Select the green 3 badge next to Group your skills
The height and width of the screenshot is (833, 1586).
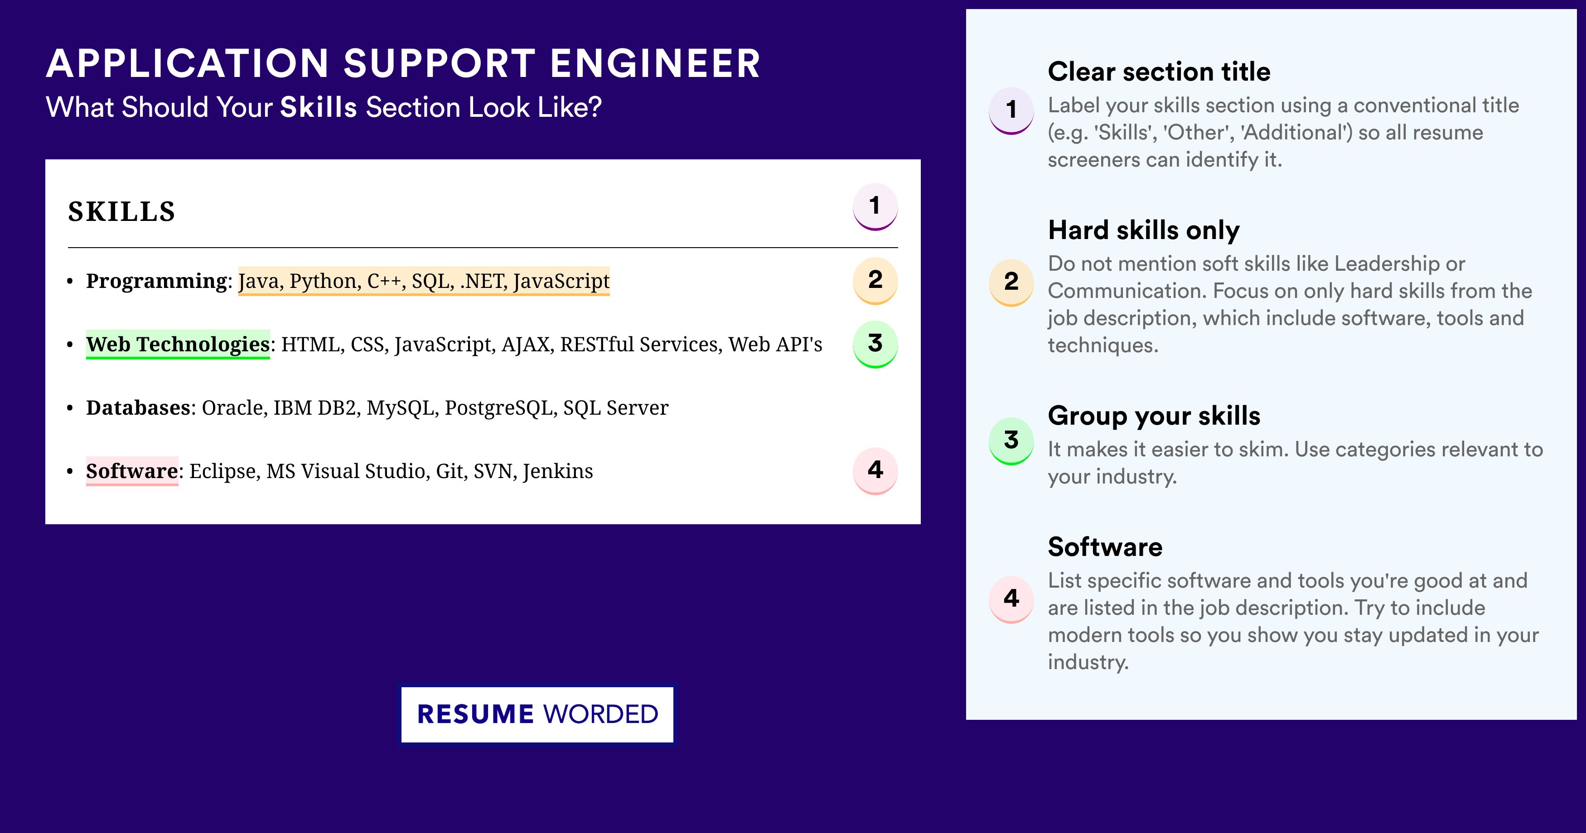pos(1011,441)
